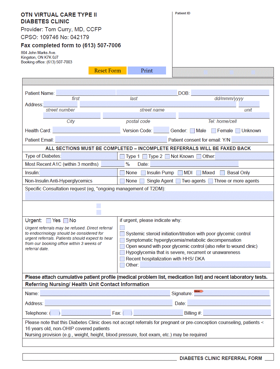Check the Male gender checkbox
Viewport: 280px width, 369px height.
(x=192, y=131)
